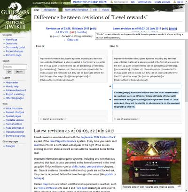The image size is (188, 192).
Task: Open 'contributions' in the top bar
Action: pyautogui.click(x=144, y=2)
